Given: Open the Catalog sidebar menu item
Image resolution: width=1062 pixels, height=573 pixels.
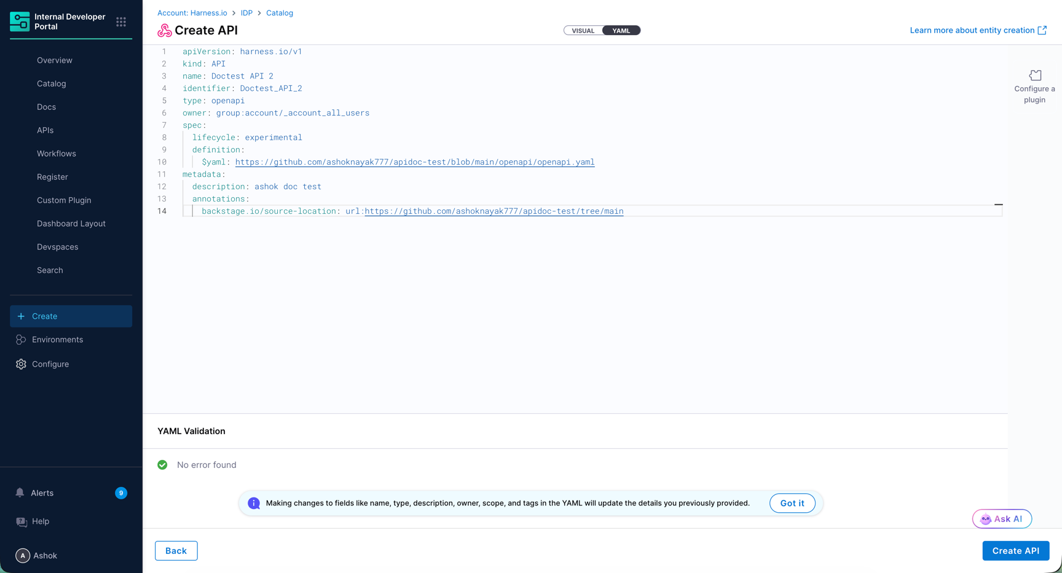Looking at the screenshot, I should click(52, 84).
